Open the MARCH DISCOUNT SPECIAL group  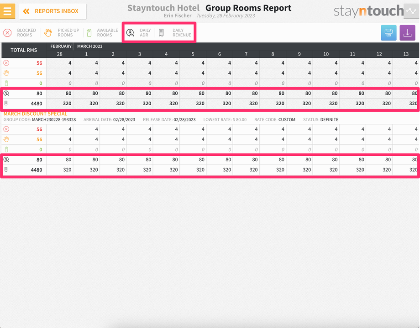pyautogui.click(x=35, y=114)
